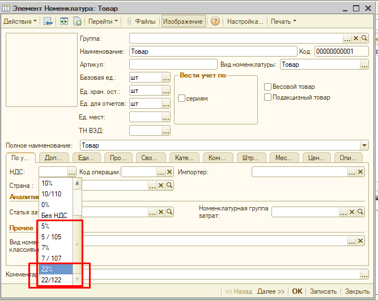Check the Подакцизный товар option
The height and width of the screenshot is (301, 378).
268,97
